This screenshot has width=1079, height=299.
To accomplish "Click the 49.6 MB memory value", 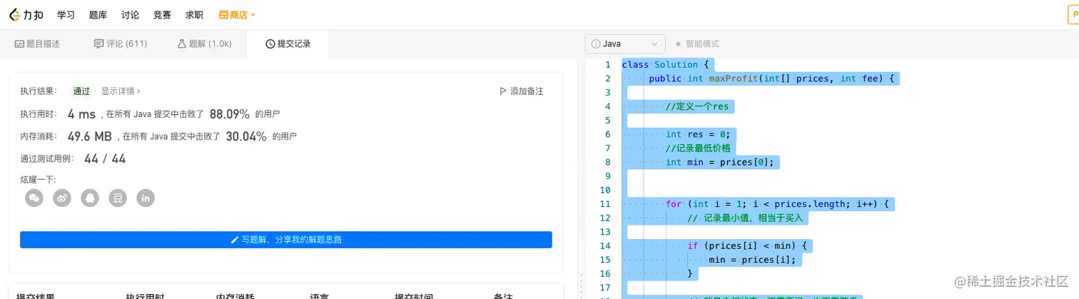I will (90, 136).
